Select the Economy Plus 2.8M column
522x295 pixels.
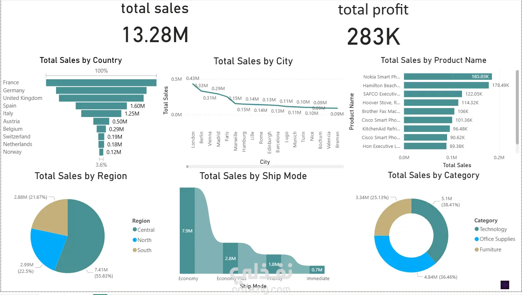pos(230,258)
